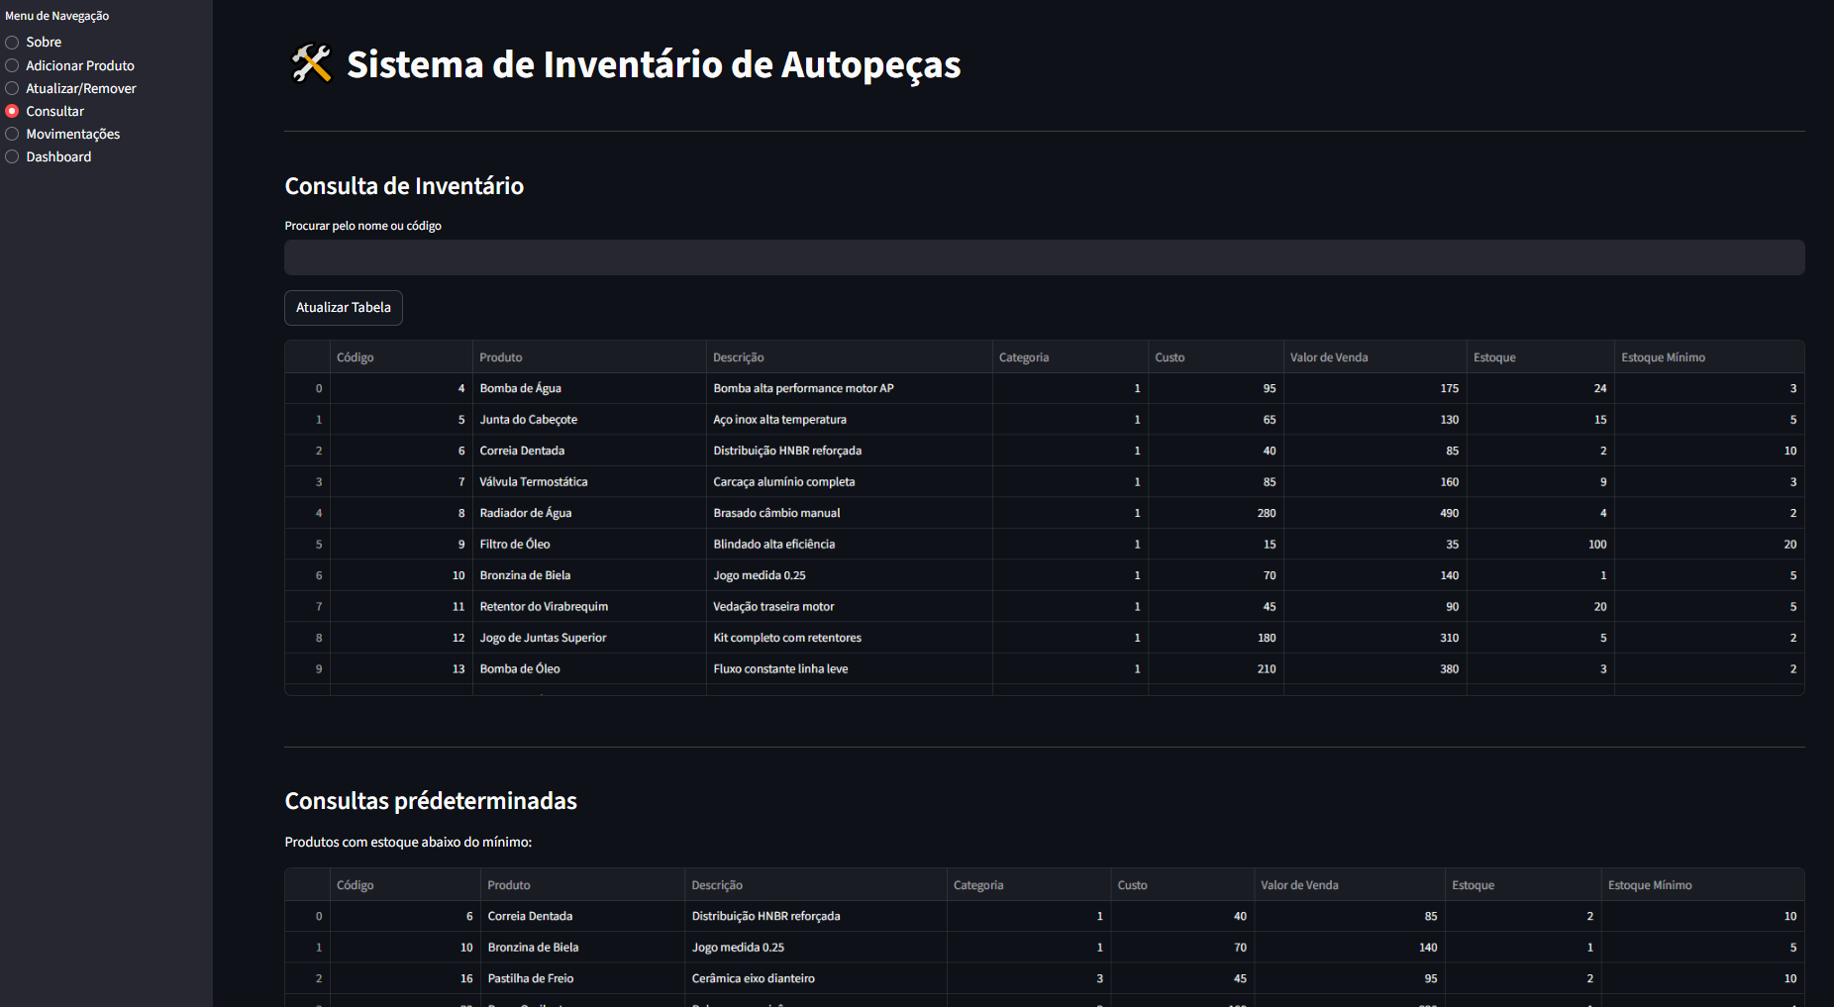Click the tools icon beside the page title
This screenshot has height=1007, width=1834.
click(x=308, y=63)
